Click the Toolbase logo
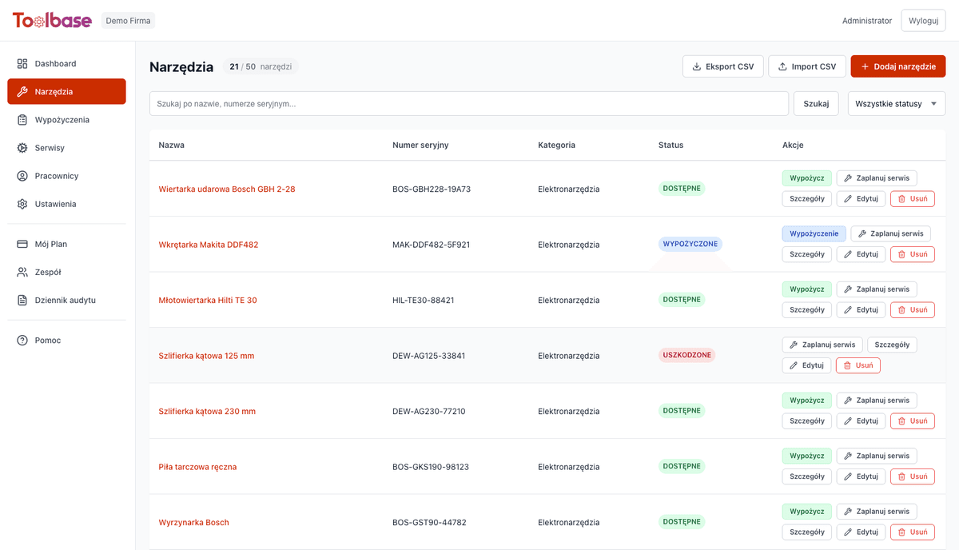 52,21
